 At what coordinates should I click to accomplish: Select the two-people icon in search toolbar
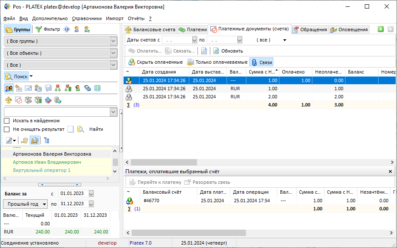click(9, 88)
